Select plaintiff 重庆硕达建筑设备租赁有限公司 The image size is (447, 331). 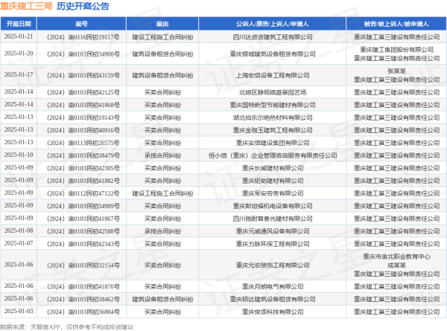[273, 299]
